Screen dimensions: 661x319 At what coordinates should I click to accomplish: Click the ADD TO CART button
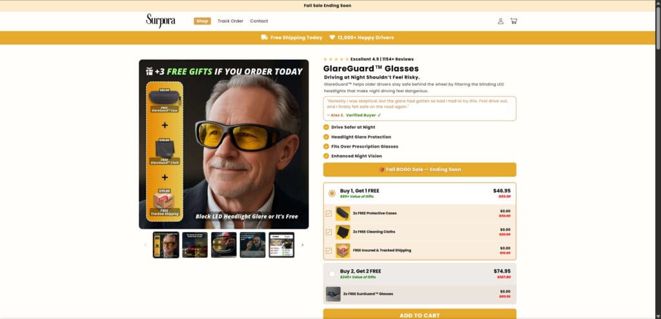click(x=420, y=314)
